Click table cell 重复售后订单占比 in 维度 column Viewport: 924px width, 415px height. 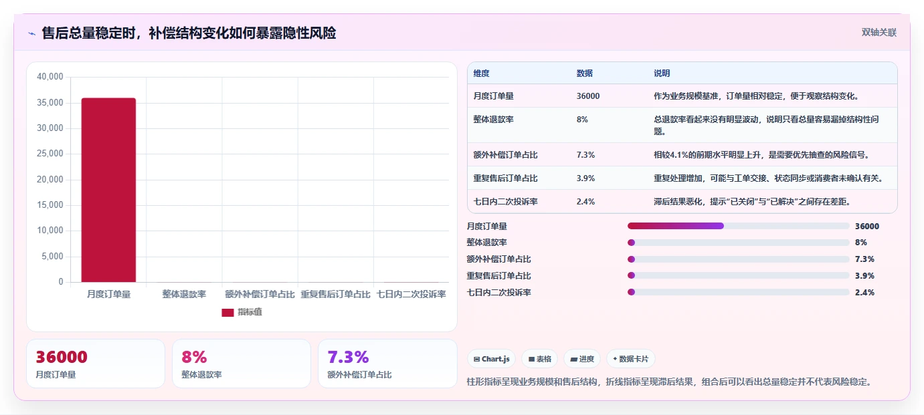[506, 178]
